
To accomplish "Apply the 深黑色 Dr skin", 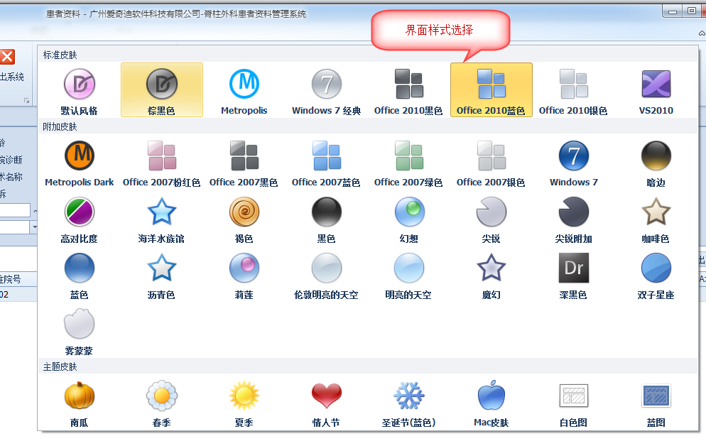I will pyautogui.click(x=574, y=276).
